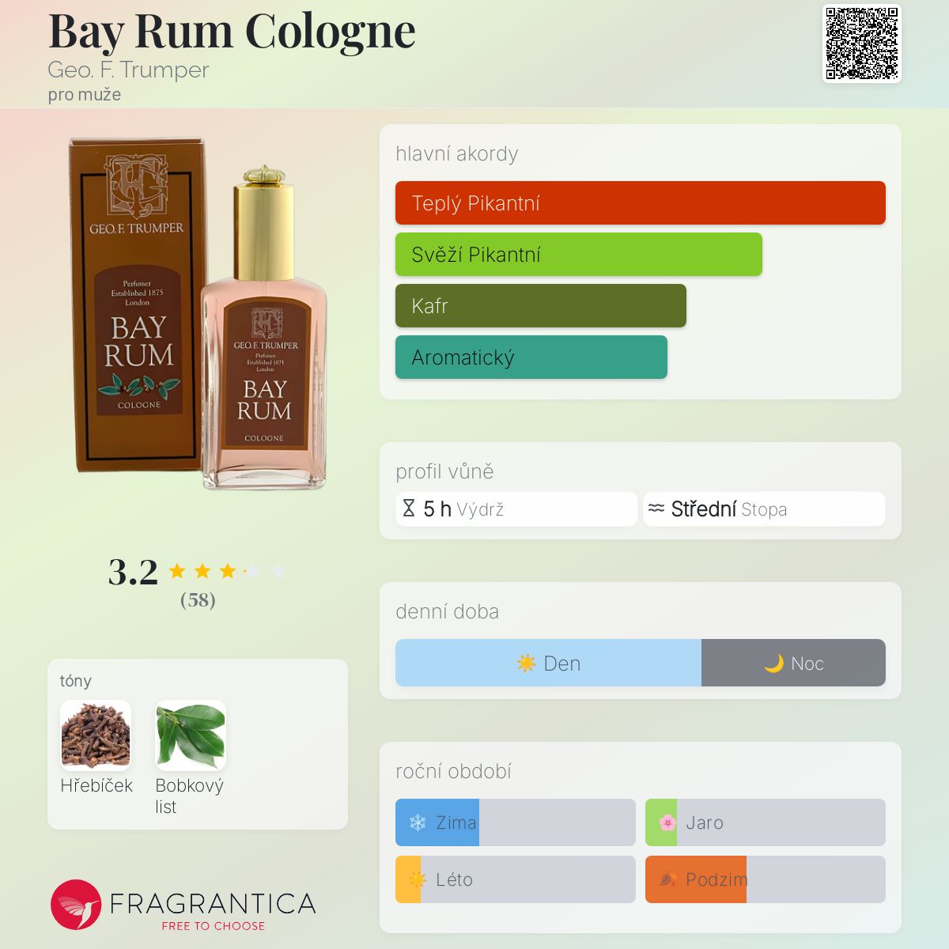
Task: Select the Aromatický accord bar
Action: point(531,357)
